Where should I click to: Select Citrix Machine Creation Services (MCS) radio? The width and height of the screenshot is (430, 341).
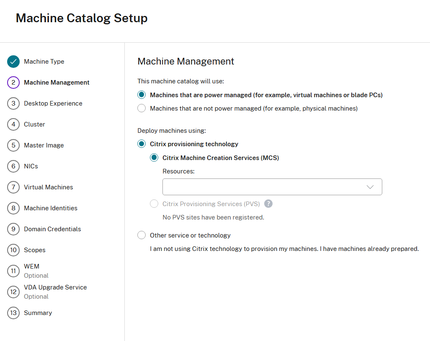(x=154, y=158)
